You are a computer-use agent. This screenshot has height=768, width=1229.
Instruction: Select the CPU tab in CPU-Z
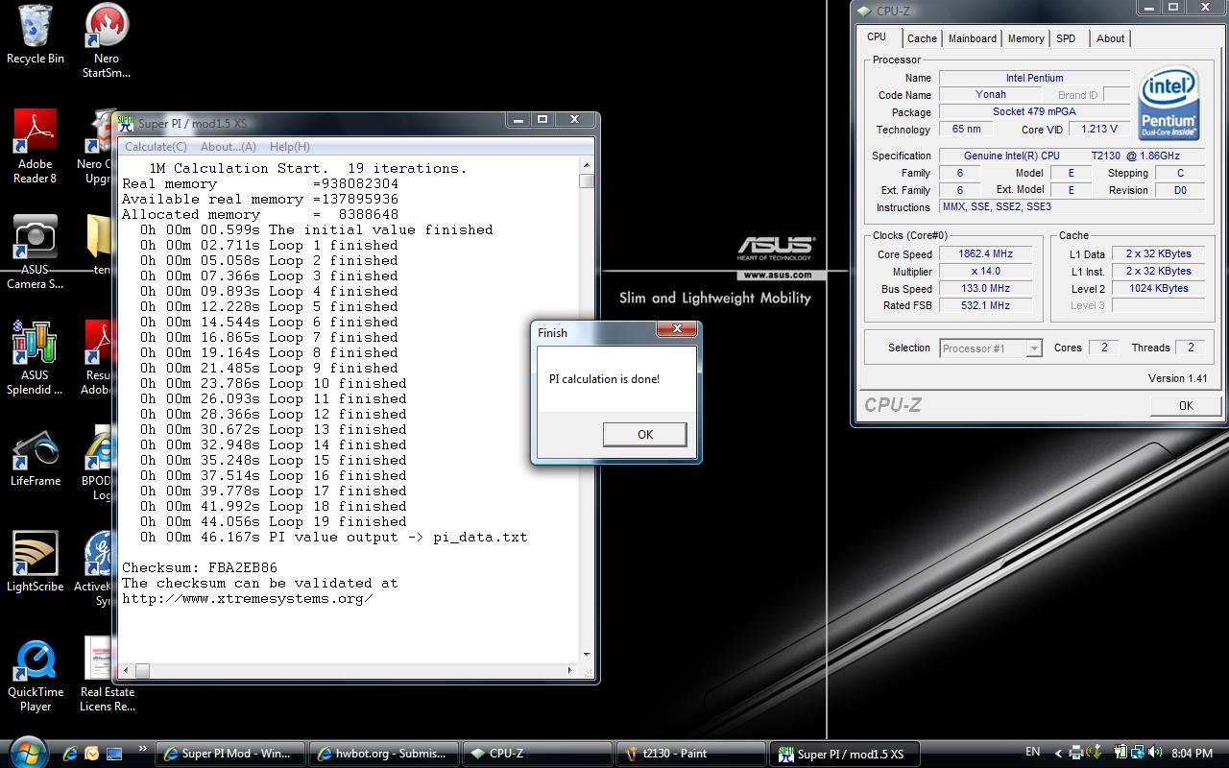click(877, 36)
